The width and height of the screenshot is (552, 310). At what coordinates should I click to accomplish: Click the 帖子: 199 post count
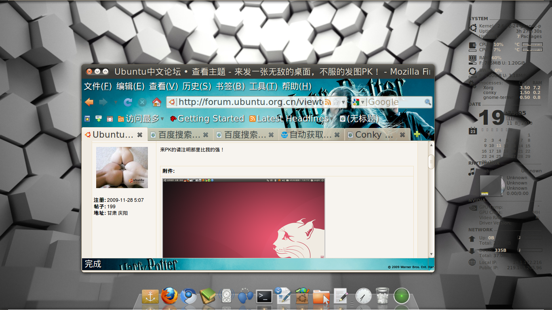[x=105, y=207]
